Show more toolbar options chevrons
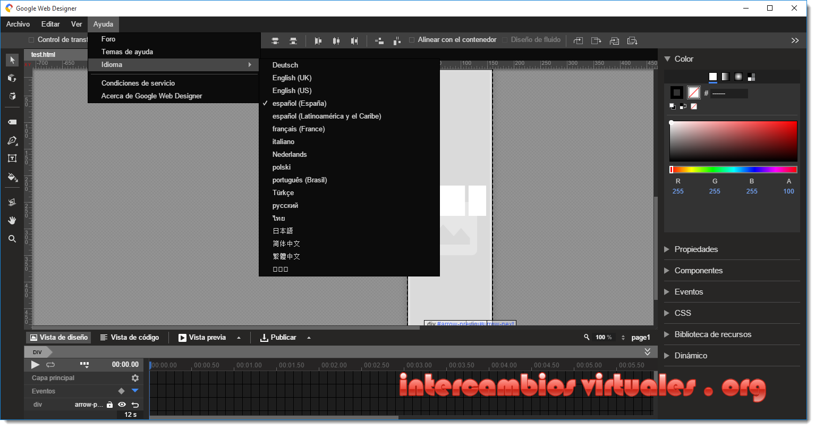This screenshot has height=428, width=815. coord(795,41)
